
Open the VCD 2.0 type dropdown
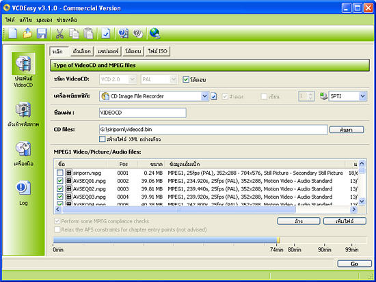(118, 79)
